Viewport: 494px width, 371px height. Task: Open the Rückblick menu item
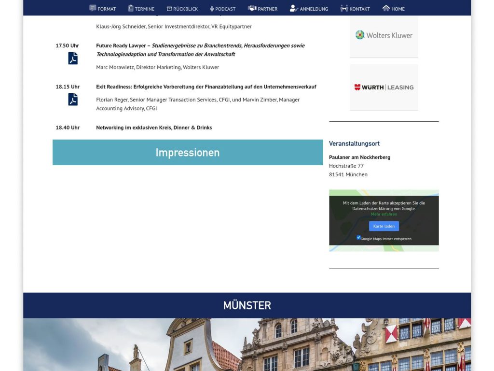[x=182, y=8]
